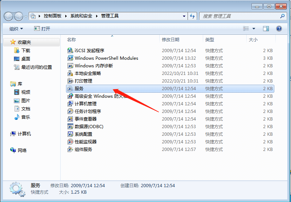291x202 pixels.
Task: Click the search magnifier icon
Action: 282,16
